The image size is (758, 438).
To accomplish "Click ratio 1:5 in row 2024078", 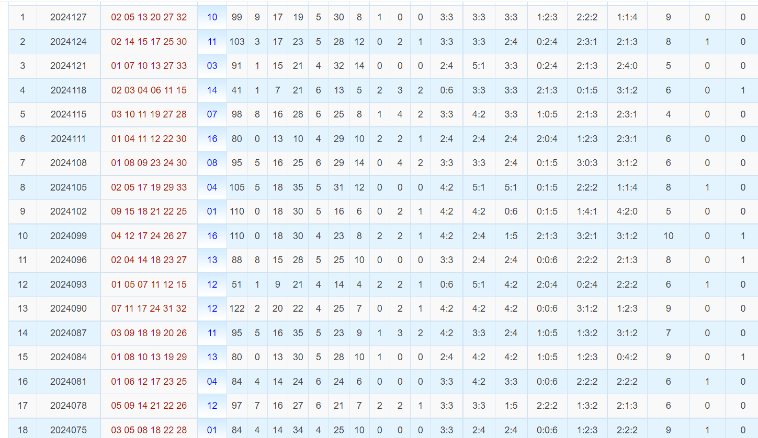I will [x=511, y=406].
